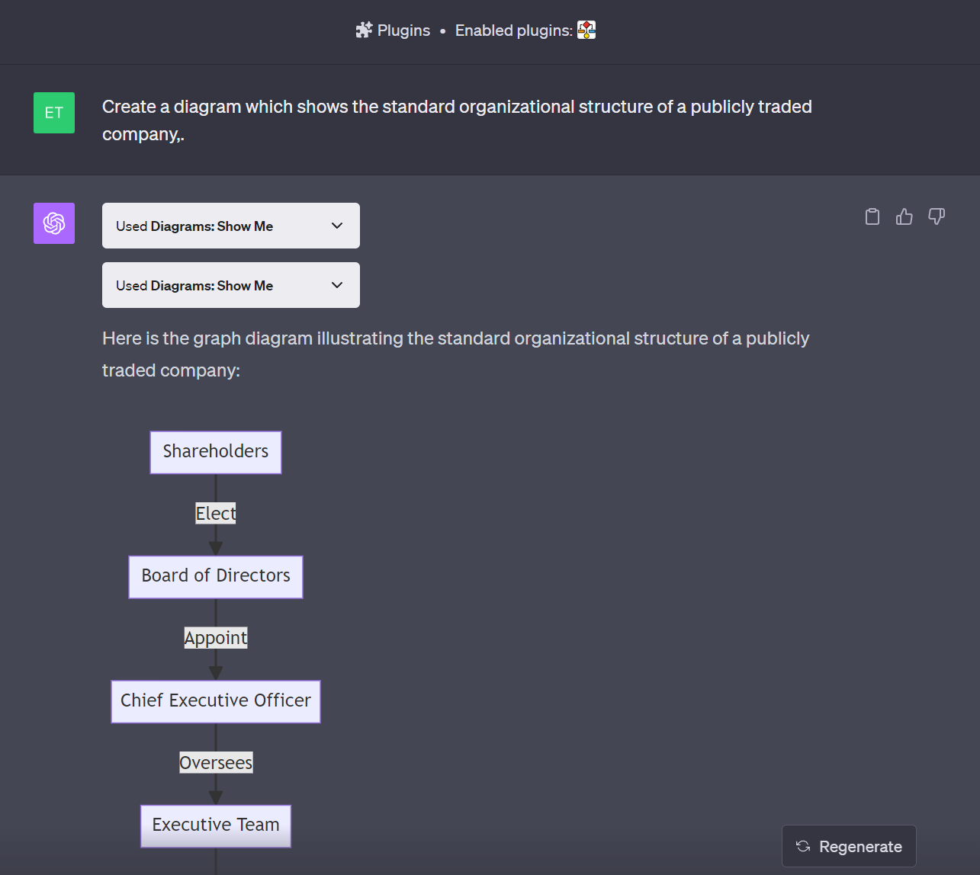Give the response a thumbs up
Viewport: 980px width, 875px height.
pyautogui.click(x=904, y=217)
